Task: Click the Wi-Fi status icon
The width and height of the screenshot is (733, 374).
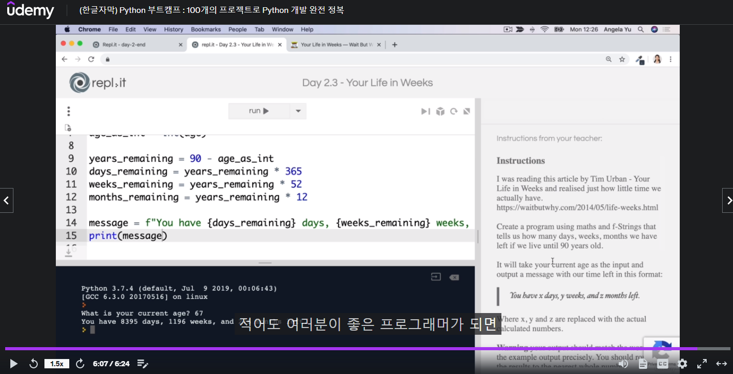Action: [x=544, y=29]
